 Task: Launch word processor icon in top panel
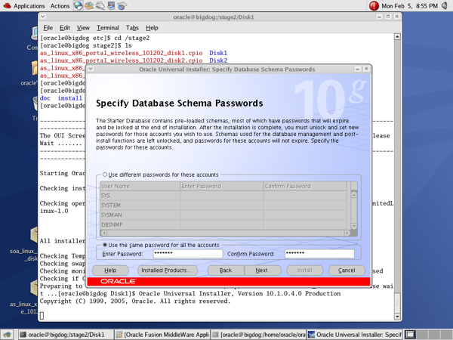pyautogui.click(x=100, y=5)
